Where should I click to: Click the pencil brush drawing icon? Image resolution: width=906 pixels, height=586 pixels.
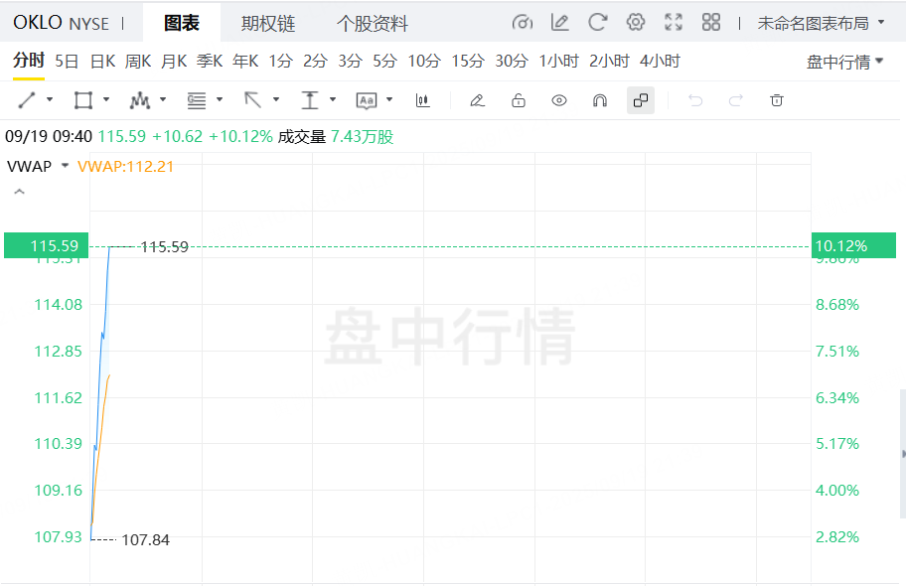pyautogui.click(x=477, y=100)
